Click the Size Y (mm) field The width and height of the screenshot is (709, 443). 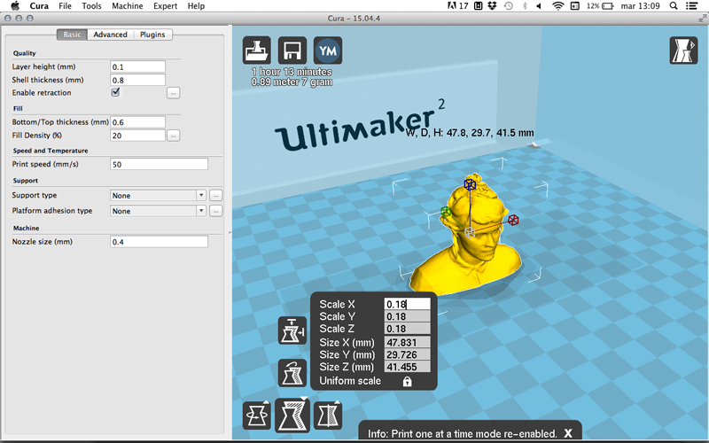[408, 354]
